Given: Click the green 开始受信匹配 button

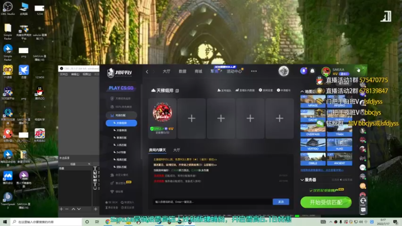Looking at the screenshot, I should click(326, 202).
